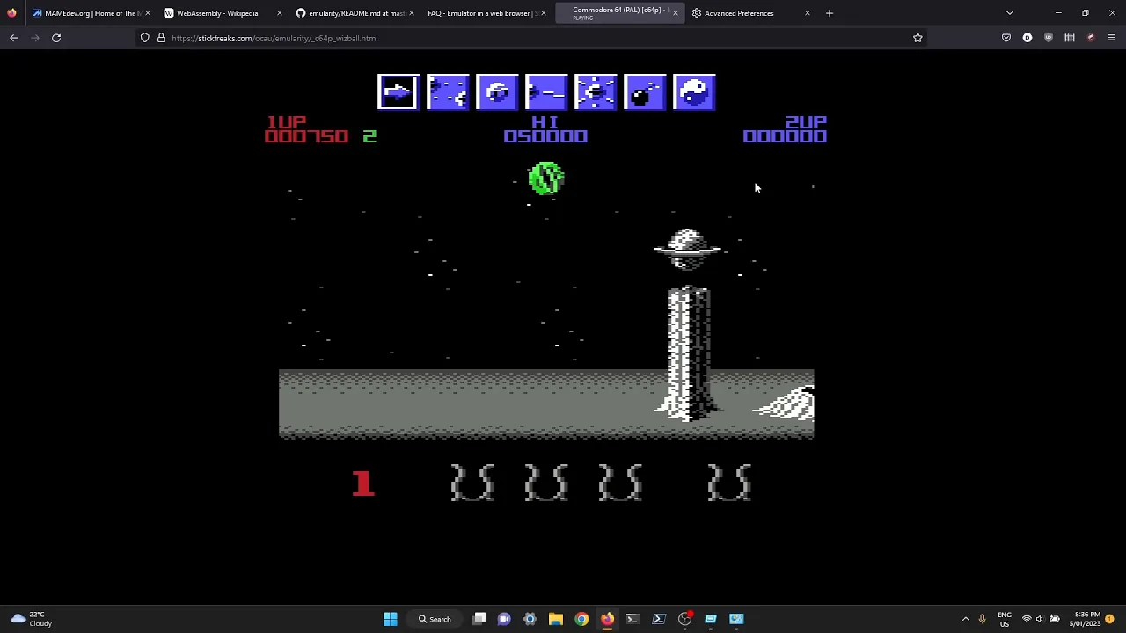
Task: Click the ringed planet sprite
Action: pos(688,249)
